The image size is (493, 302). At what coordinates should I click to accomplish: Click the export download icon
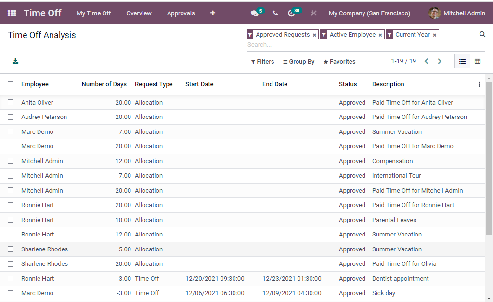[15, 61]
